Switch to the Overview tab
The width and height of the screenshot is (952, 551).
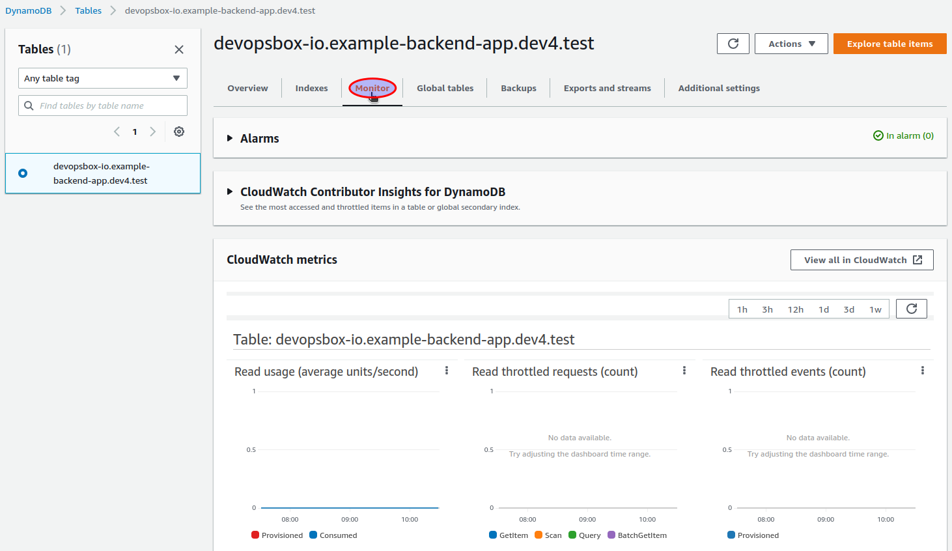248,88
